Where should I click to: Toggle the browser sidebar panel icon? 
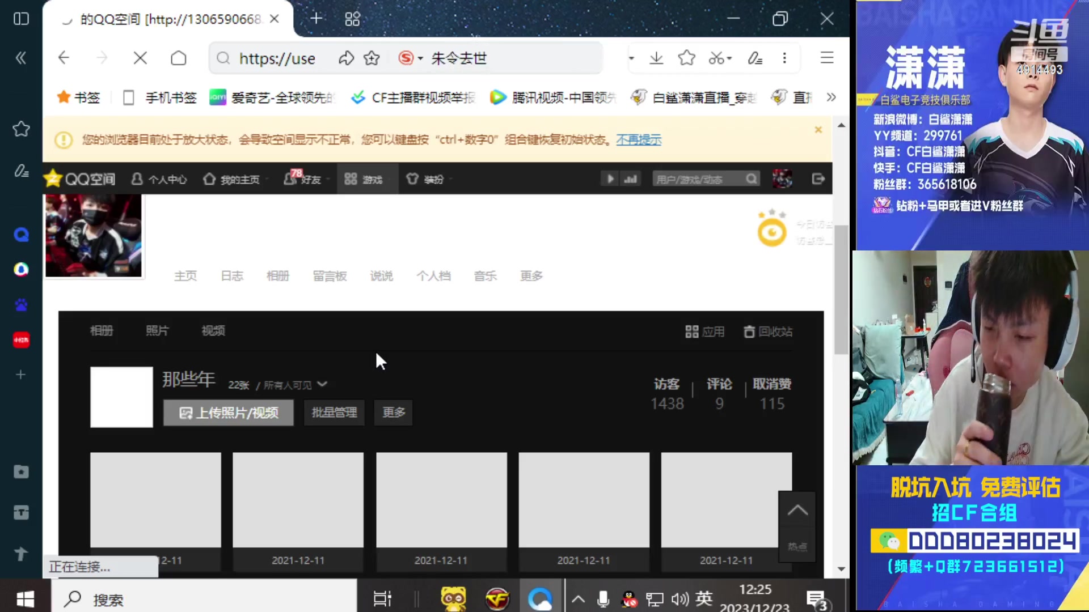[21, 19]
